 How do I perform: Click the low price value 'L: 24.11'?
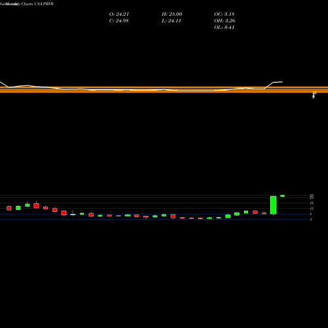click(171, 21)
